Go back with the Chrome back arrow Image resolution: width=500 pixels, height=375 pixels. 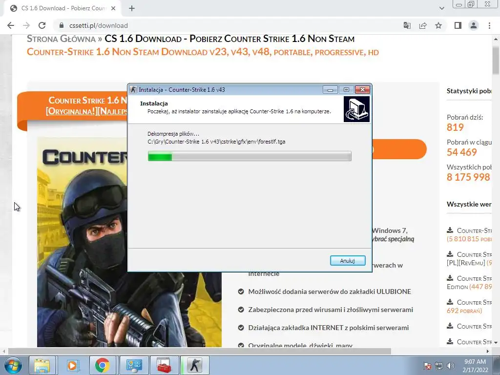11,25
